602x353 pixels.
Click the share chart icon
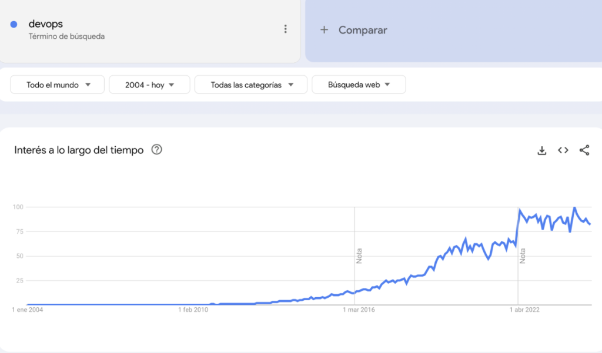pos(584,150)
